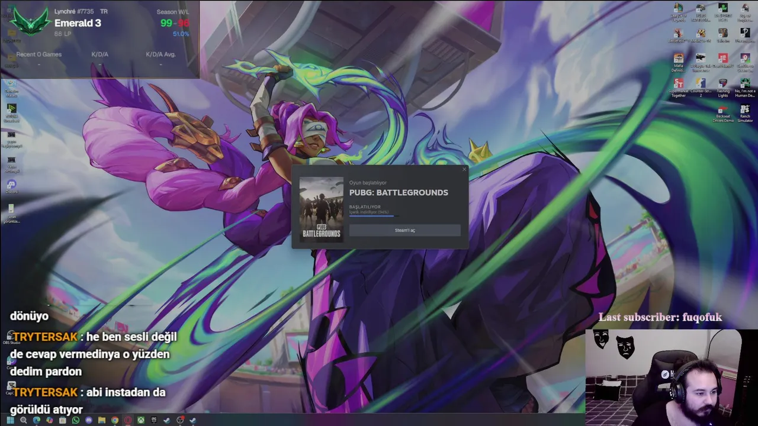Open Mafia Definitive Edition desktop shortcut
The width and height of the screenshot is (758, 426).
coord(679,62)
